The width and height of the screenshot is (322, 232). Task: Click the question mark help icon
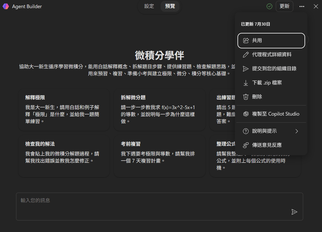(x=246, y=131)
